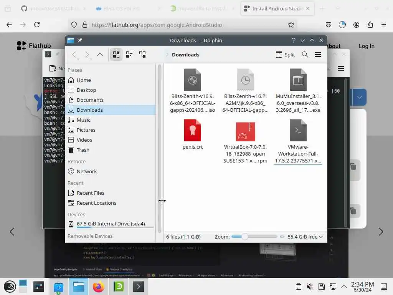
Task: Switch Dolphin to Icons view mode
Action: 116,55
